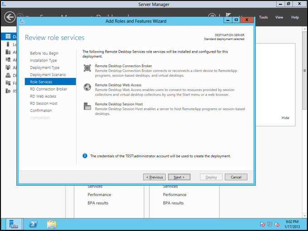The image size is (308, 231).
Task: Click the Hide link in the dashboard
Action: (x=285, y=118)
